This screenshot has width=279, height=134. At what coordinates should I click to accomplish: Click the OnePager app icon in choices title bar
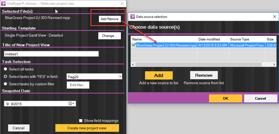pyautogui.click(x=3, y=3)
